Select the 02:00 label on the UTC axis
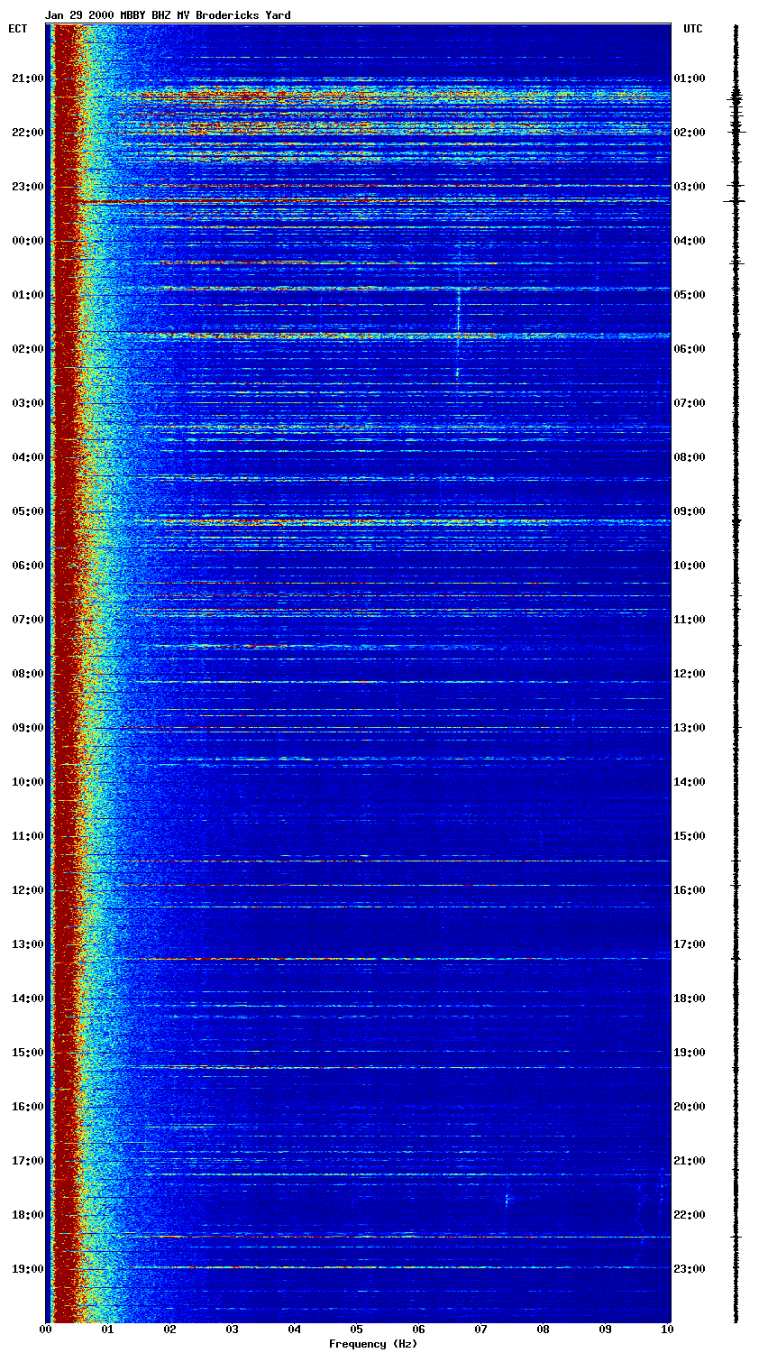The image size is (768, 1353). point(690,133)
